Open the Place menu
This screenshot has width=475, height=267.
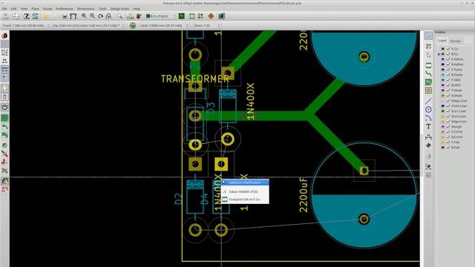(x=35, y=9)
